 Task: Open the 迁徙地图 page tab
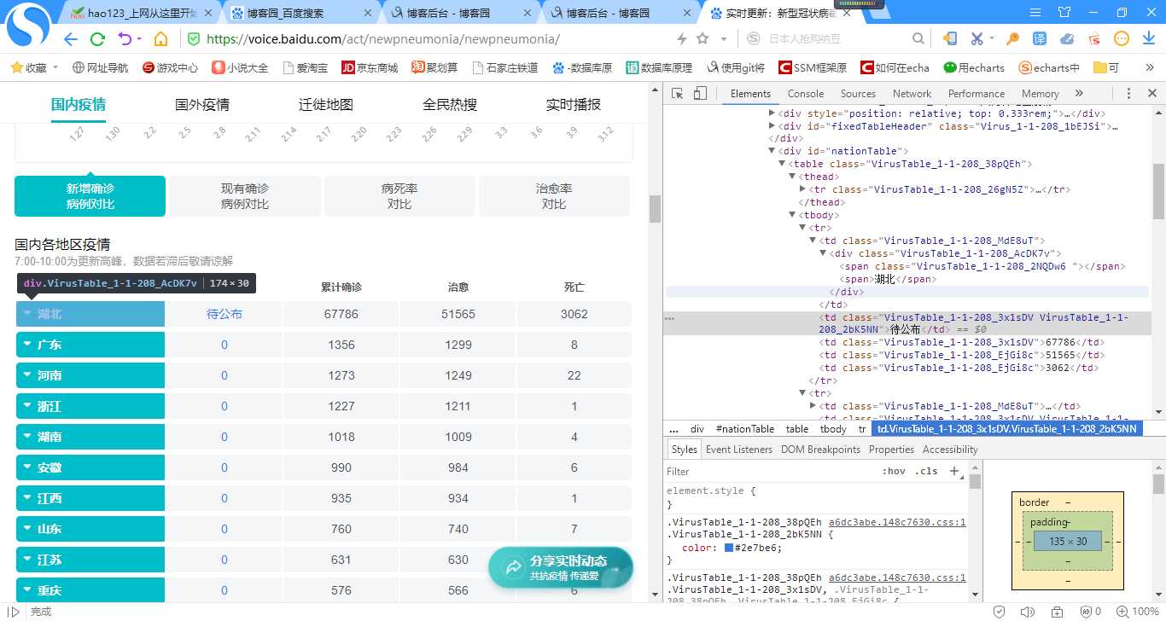click(x=326, y=105)
